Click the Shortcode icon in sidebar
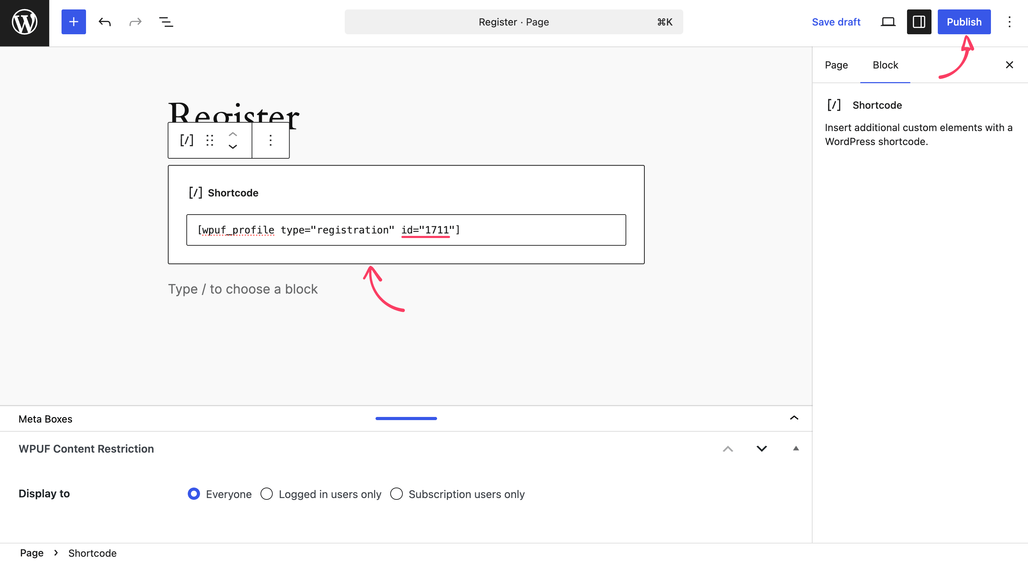1028x562 pixels. click(834, 105)
